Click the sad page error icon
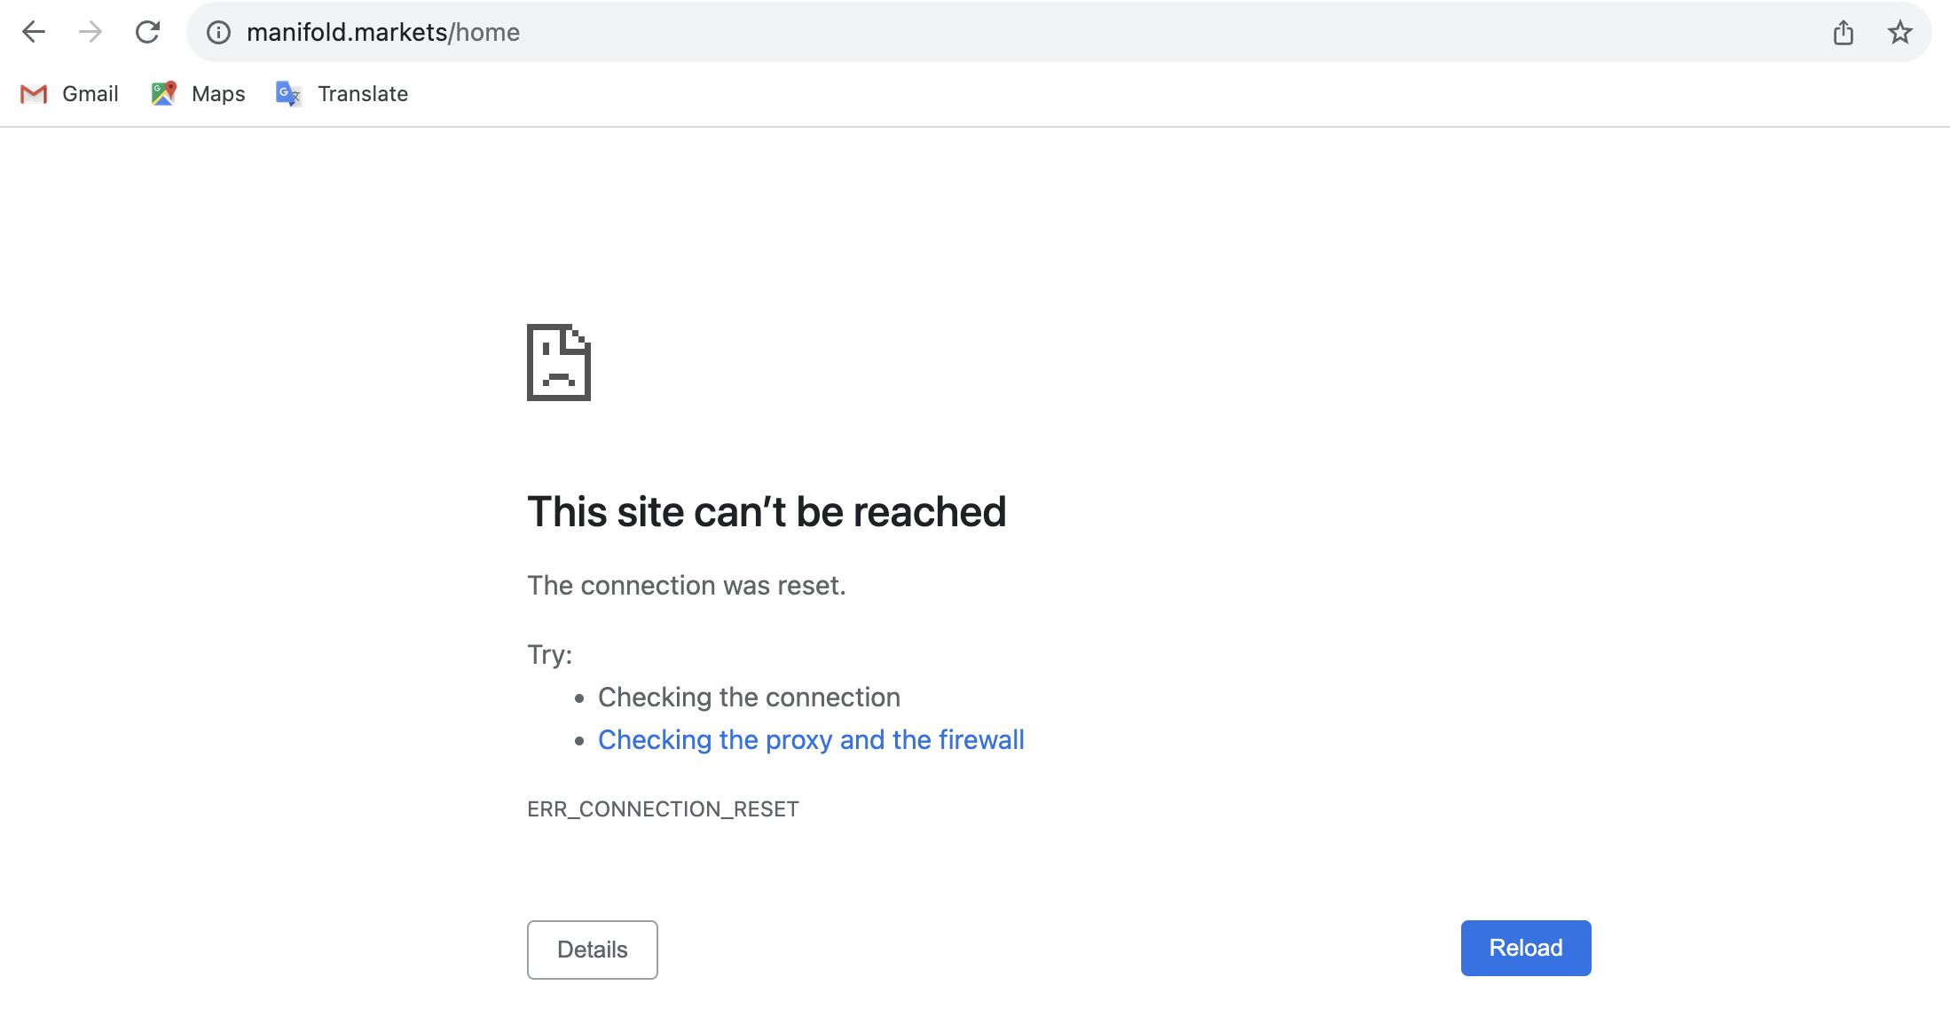1950x1017 pixels. tap(559, 362)
